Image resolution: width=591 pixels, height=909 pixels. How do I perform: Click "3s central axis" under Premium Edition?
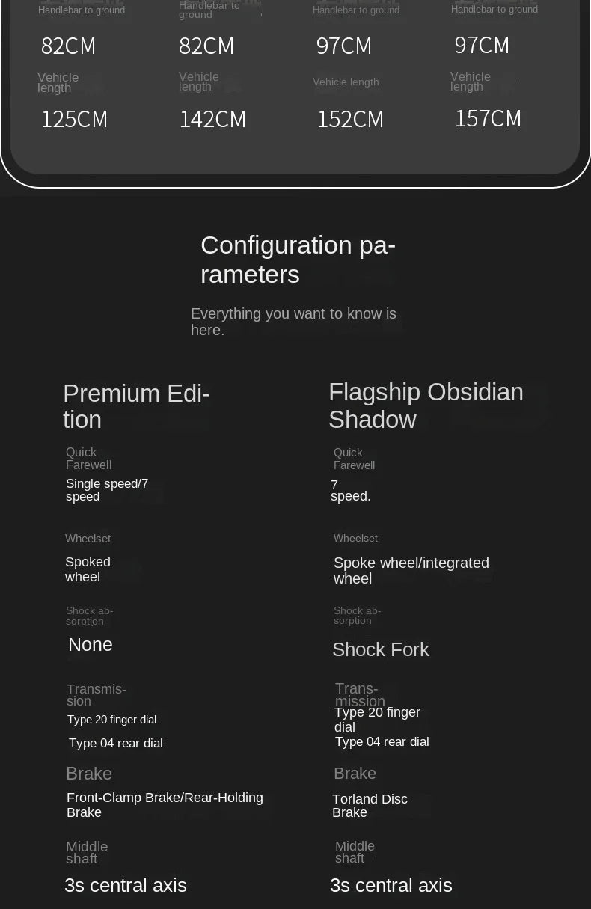pos(126,885)
